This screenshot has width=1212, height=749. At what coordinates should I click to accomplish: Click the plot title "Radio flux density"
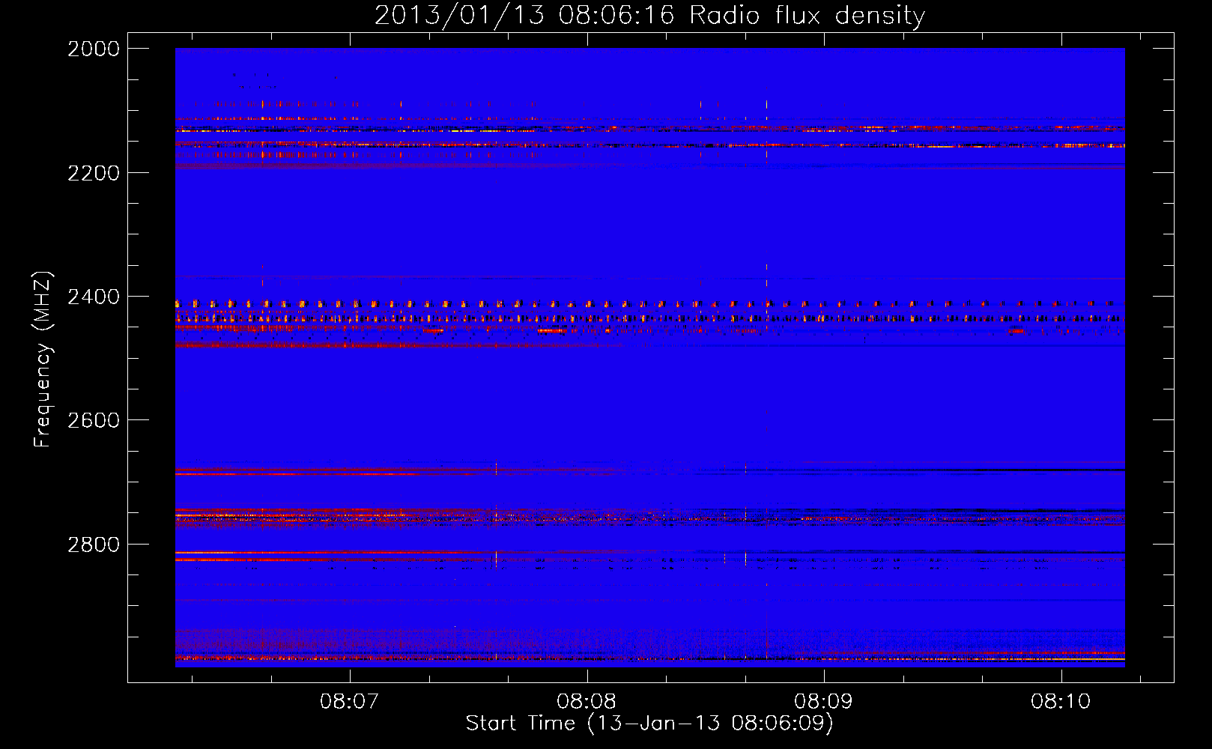(808, 16)
